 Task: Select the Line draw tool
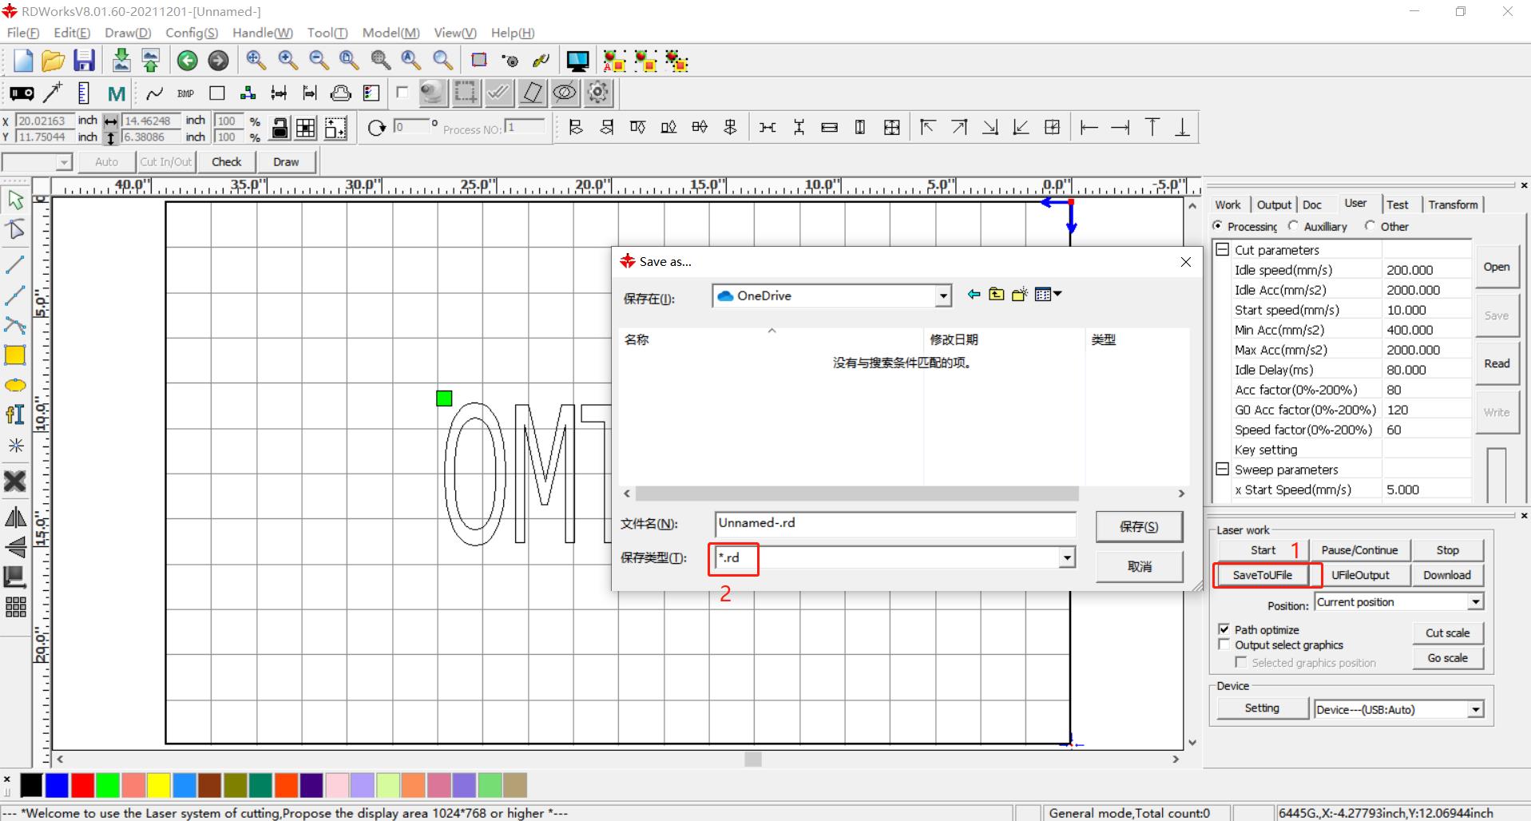pos(15,264)
